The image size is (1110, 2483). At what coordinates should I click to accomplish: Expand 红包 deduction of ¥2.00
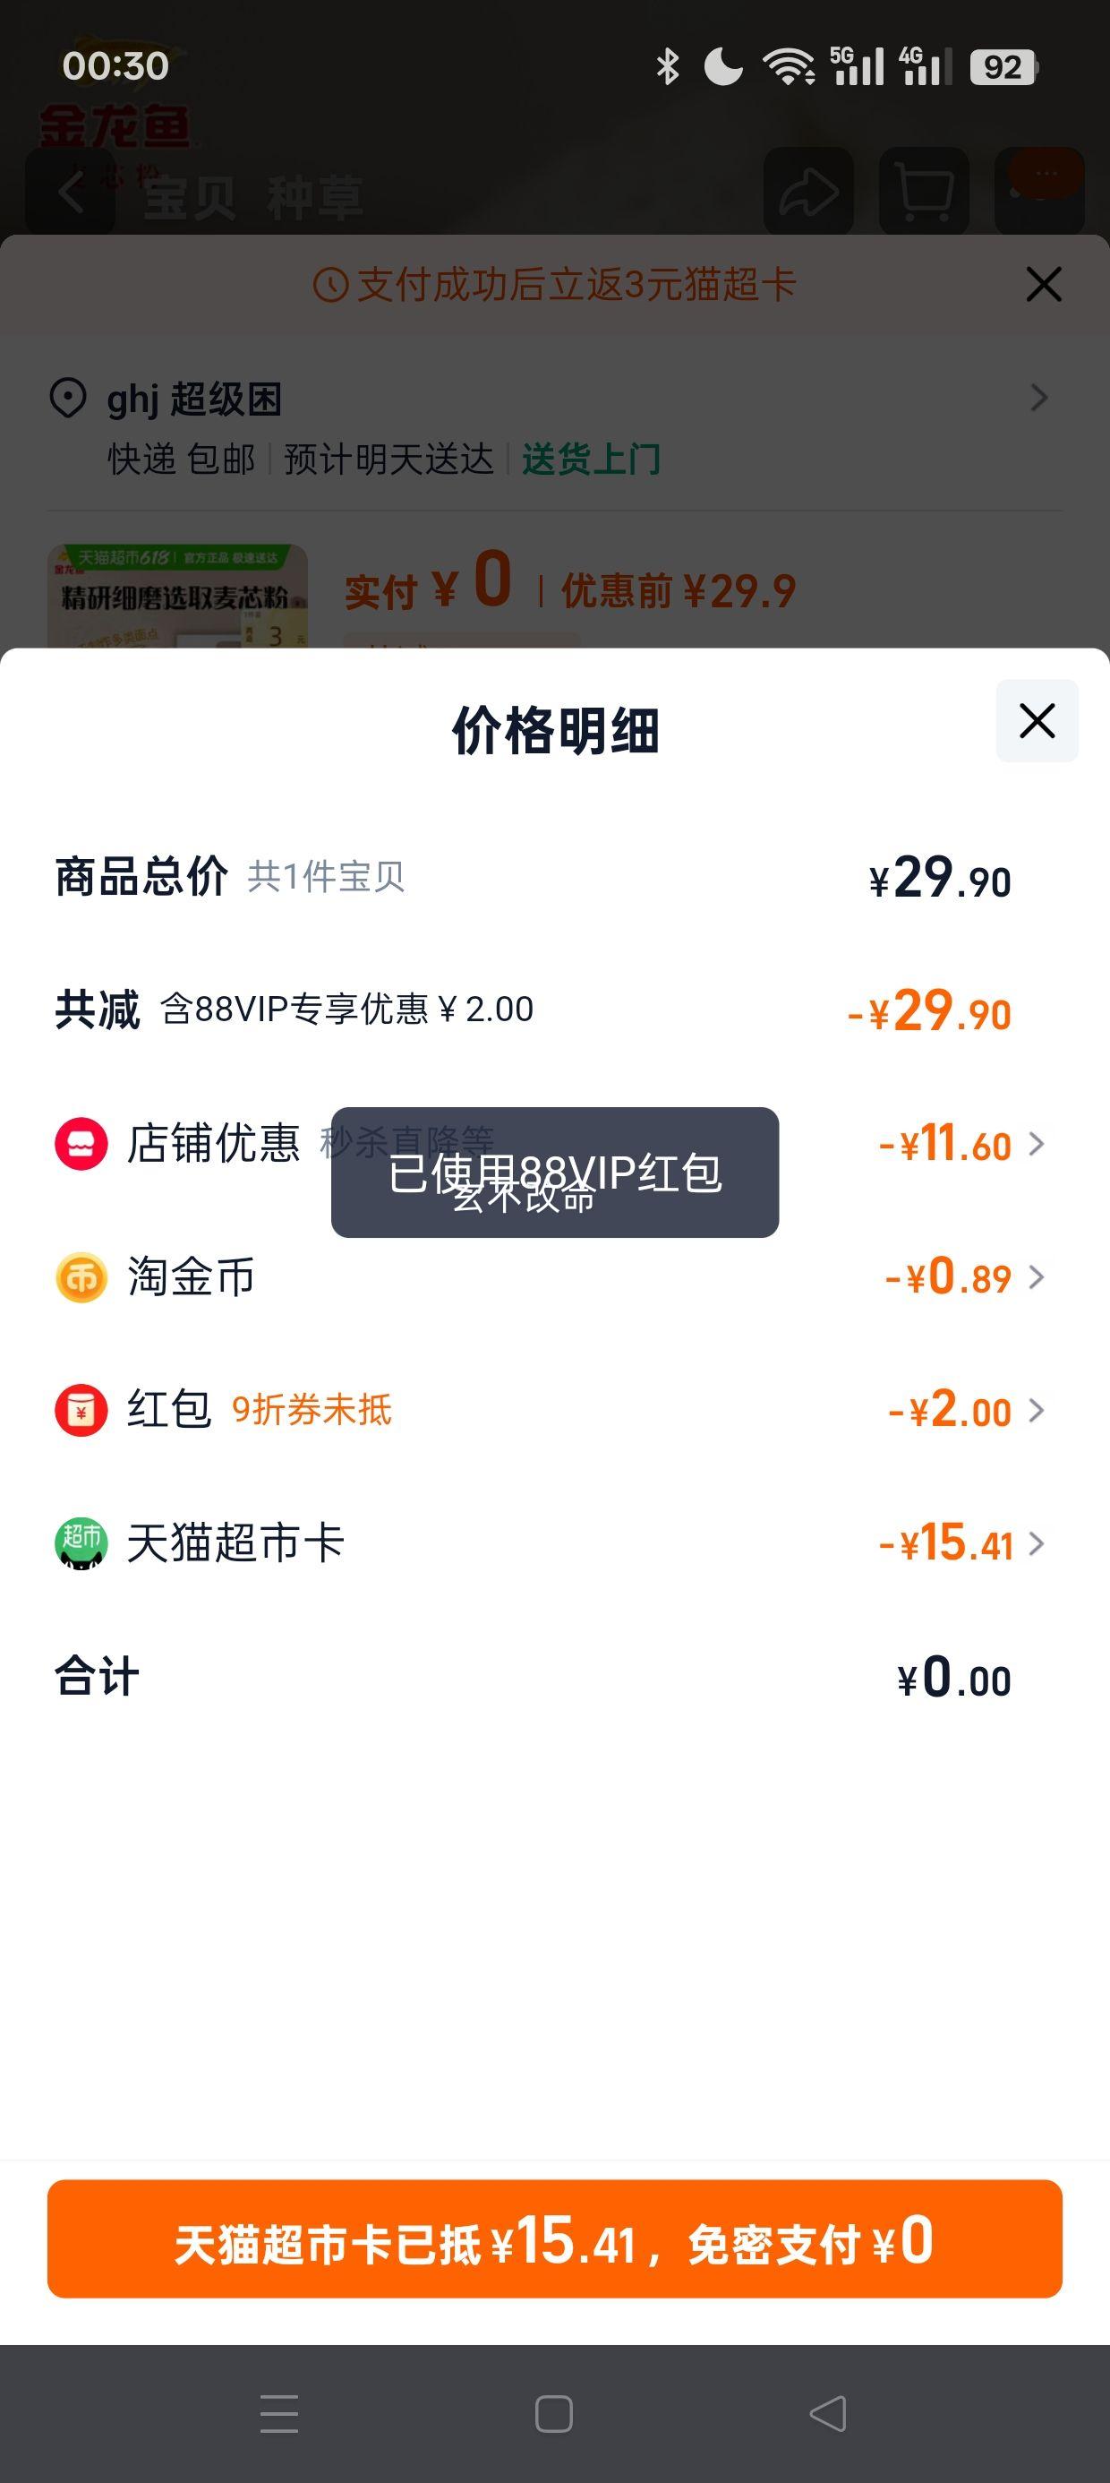click(x=967, y=1410)
